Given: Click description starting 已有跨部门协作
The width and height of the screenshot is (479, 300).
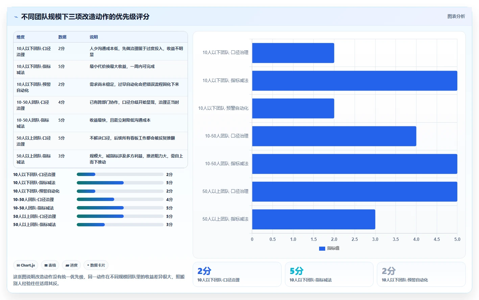Looking at the screenshot, I should click(134, 102).
